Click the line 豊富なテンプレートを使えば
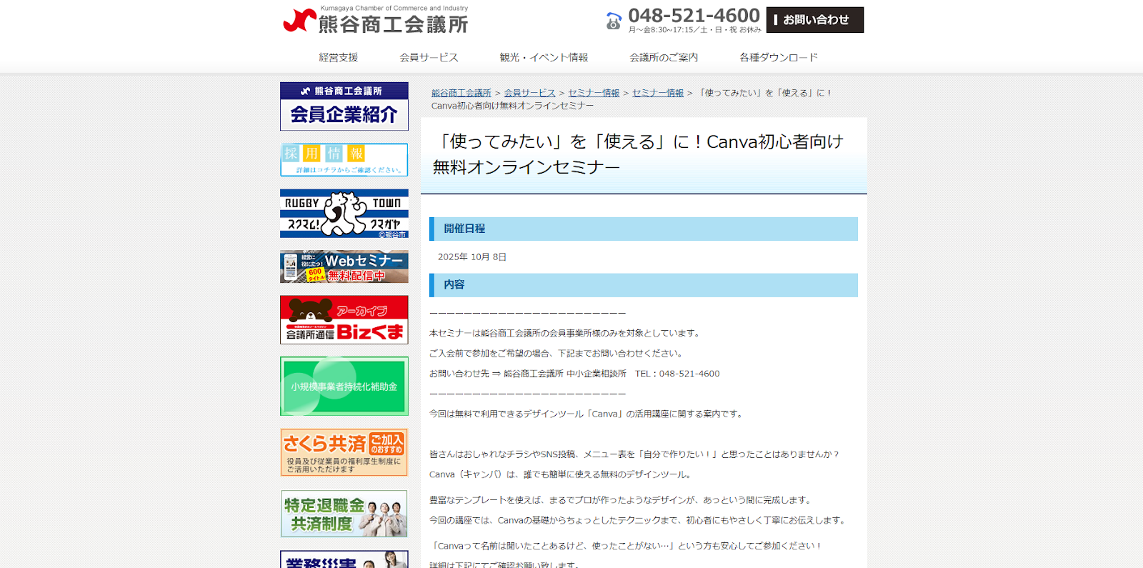 [622, 500]
